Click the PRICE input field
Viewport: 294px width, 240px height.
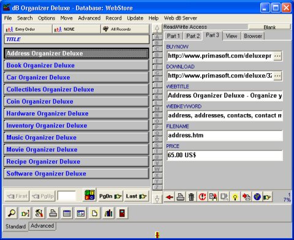(x=225, y=155)
